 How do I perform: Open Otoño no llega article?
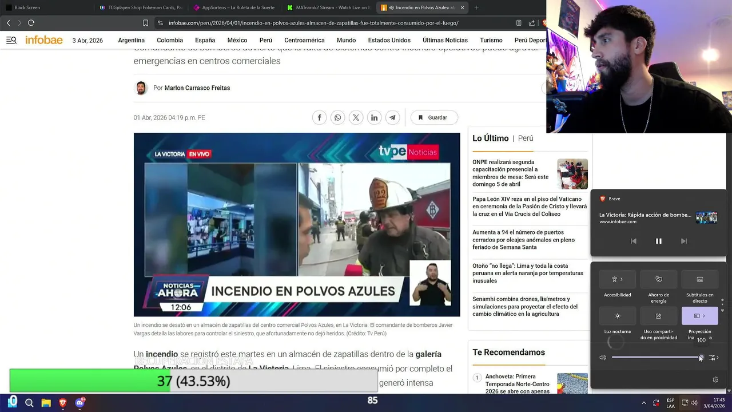pyautogui.click(x=528, y=273)
